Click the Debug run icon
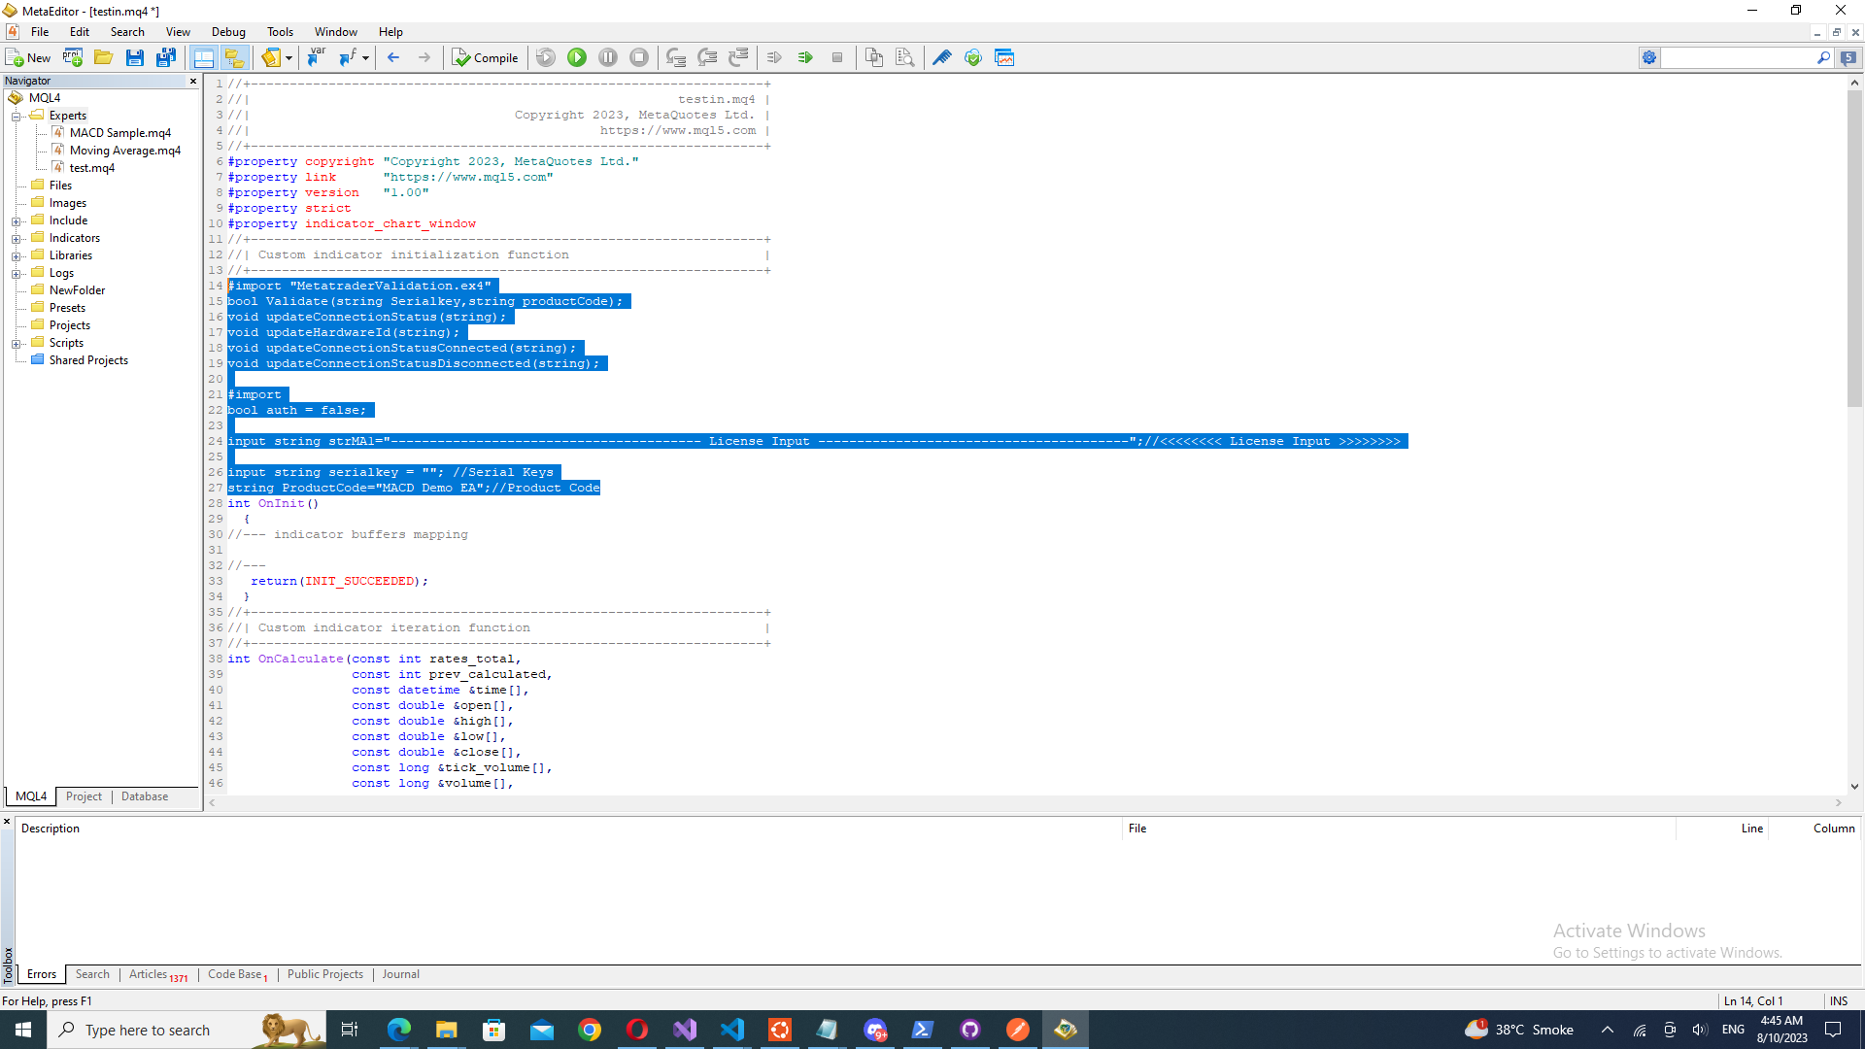The image size is (1865, 1049). coord(578,57)
